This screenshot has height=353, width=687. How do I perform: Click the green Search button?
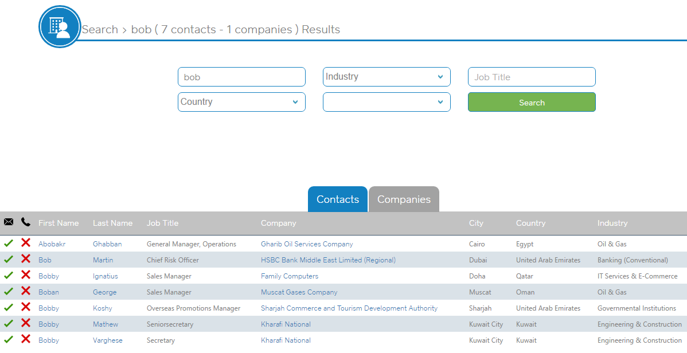coord(532,102)
